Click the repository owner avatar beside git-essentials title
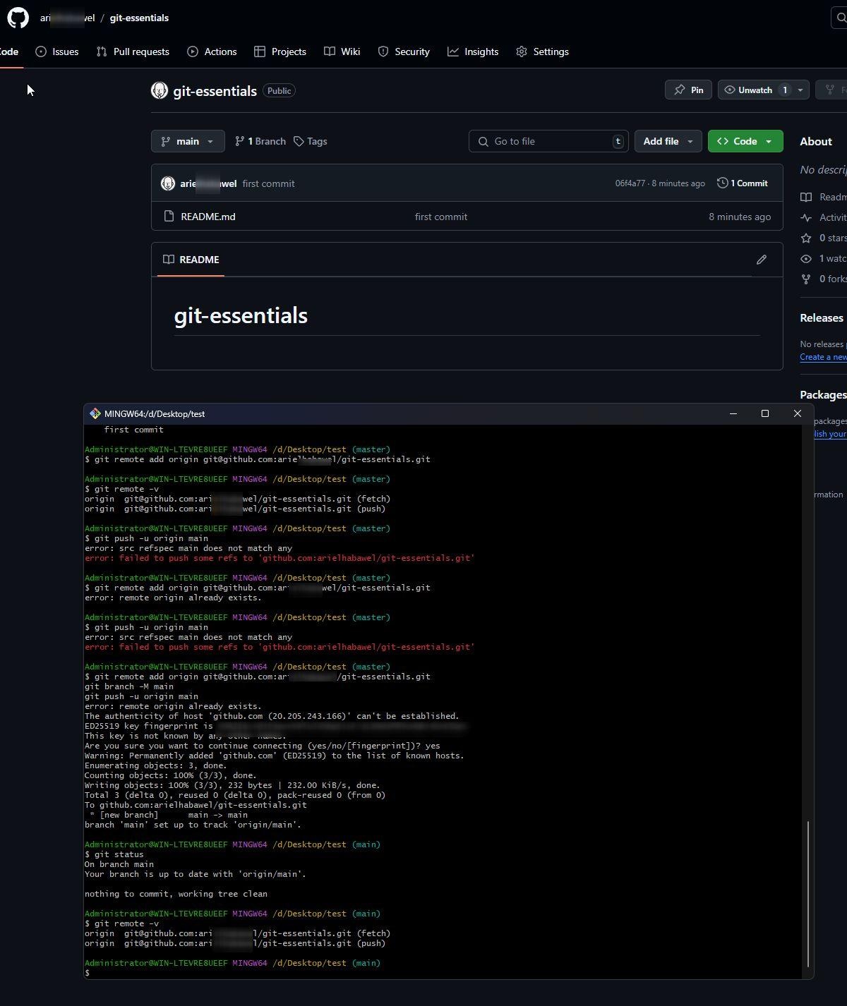 click(x=160, y=90)
